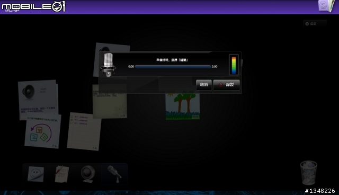Click the recording progress bar
The height and width of the screenshot is (195, 339).
coord(173,67)
